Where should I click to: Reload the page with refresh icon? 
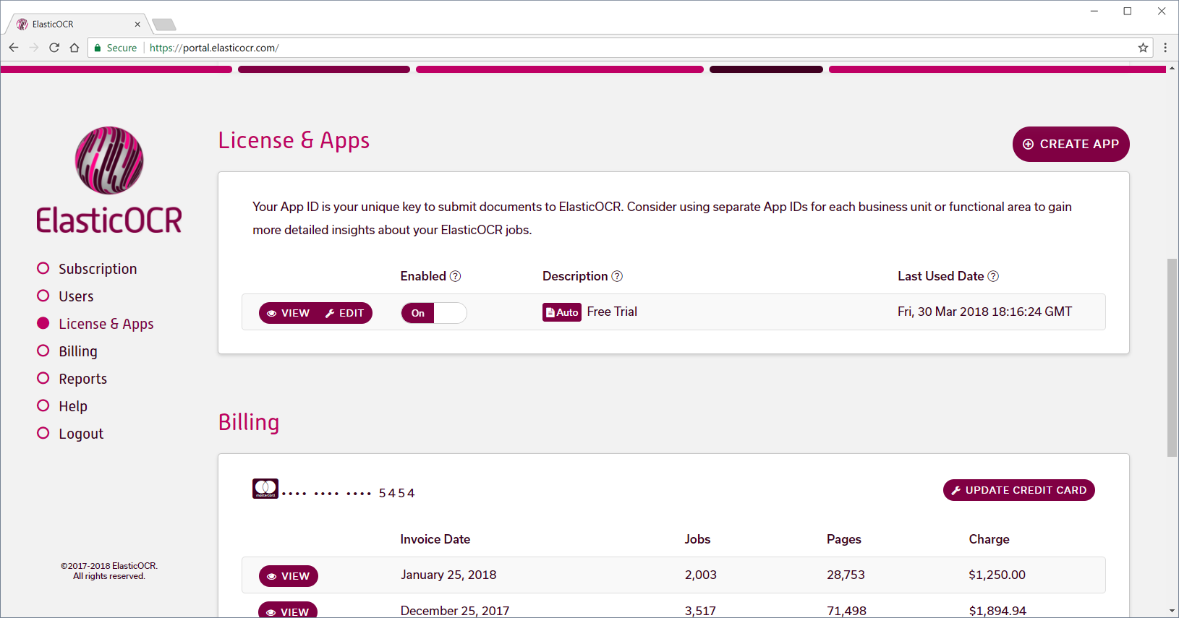pyautogui.click(x=54, y=48)
